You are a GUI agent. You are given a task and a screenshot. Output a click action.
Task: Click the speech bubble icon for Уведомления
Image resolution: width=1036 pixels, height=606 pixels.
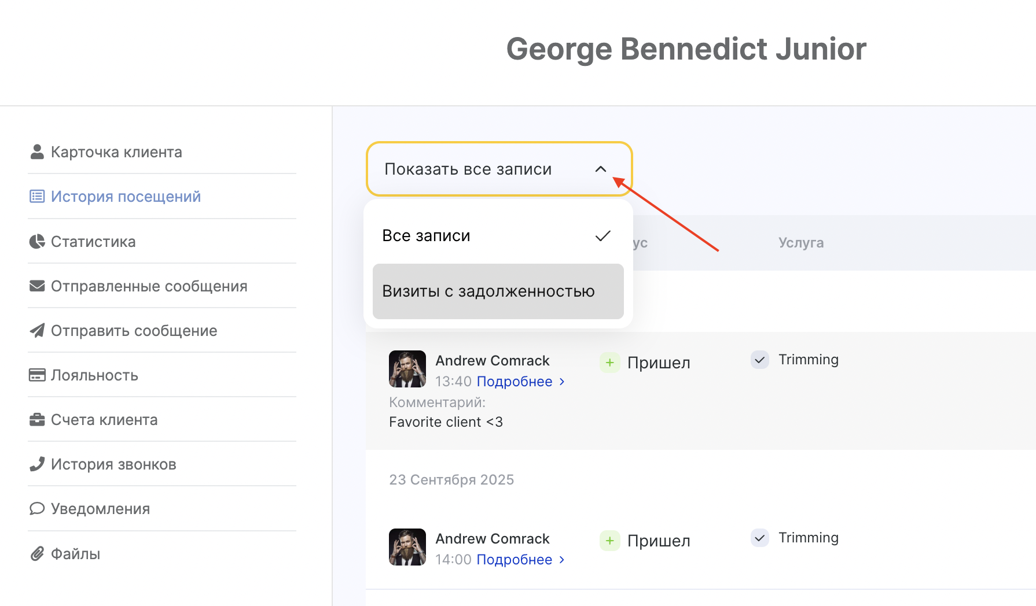click(x=37, y=509)
